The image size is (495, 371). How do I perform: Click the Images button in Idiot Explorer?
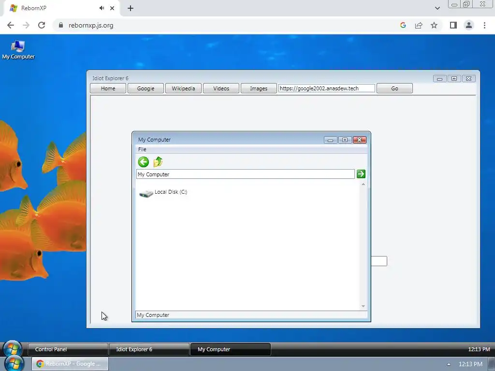coord(259,88)
